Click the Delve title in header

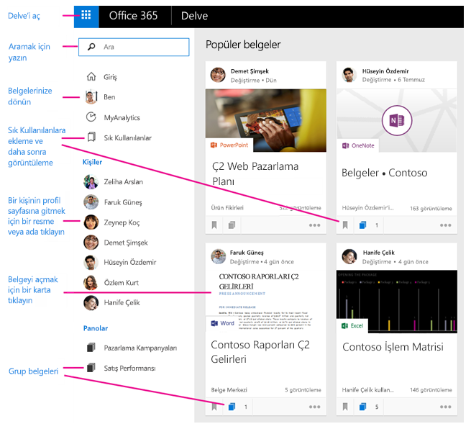click(x=194, y=16)
